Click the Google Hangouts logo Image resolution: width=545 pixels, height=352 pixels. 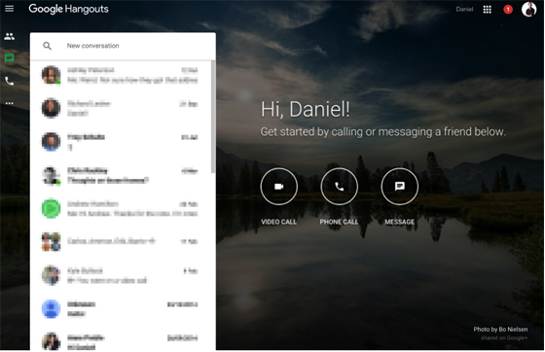click(x=68, y=9)
